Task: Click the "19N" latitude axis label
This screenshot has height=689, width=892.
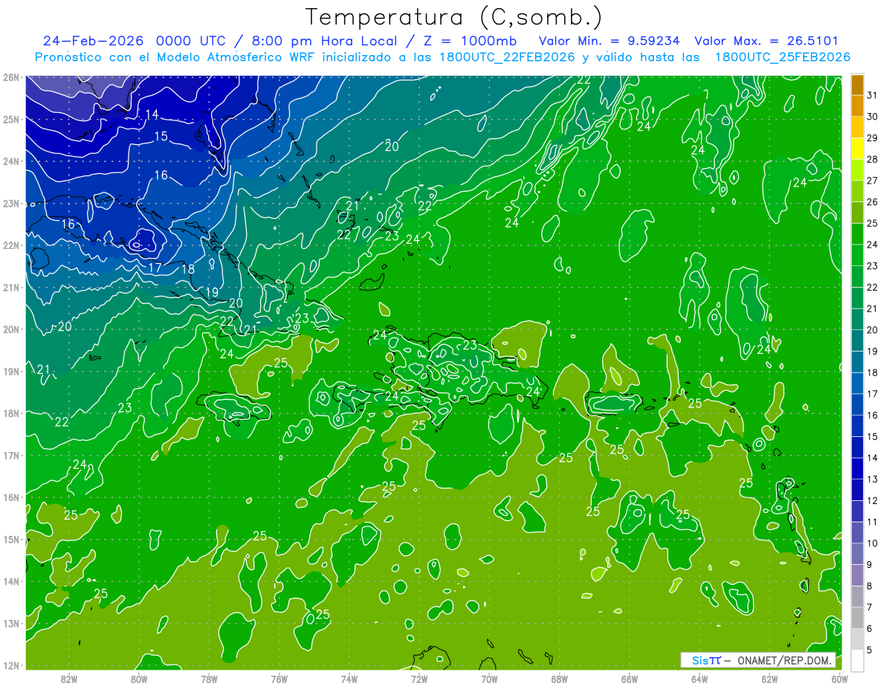Action: pos(10,371)
